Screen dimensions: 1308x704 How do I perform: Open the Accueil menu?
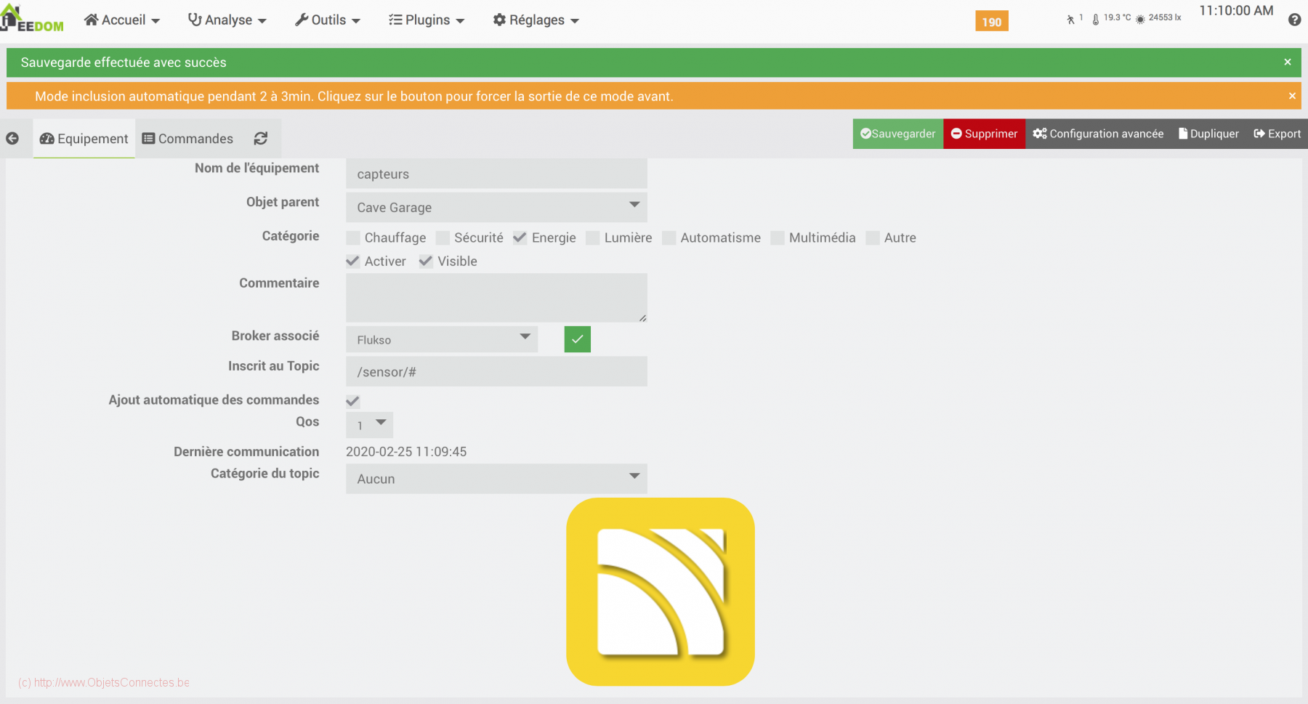pos(122,20)
